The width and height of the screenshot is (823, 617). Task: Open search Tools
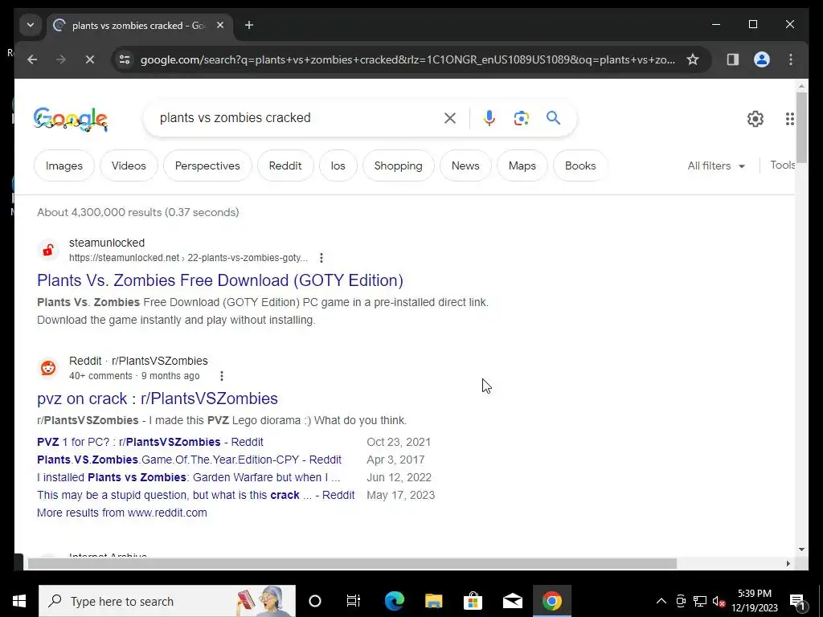coord(782,165)
